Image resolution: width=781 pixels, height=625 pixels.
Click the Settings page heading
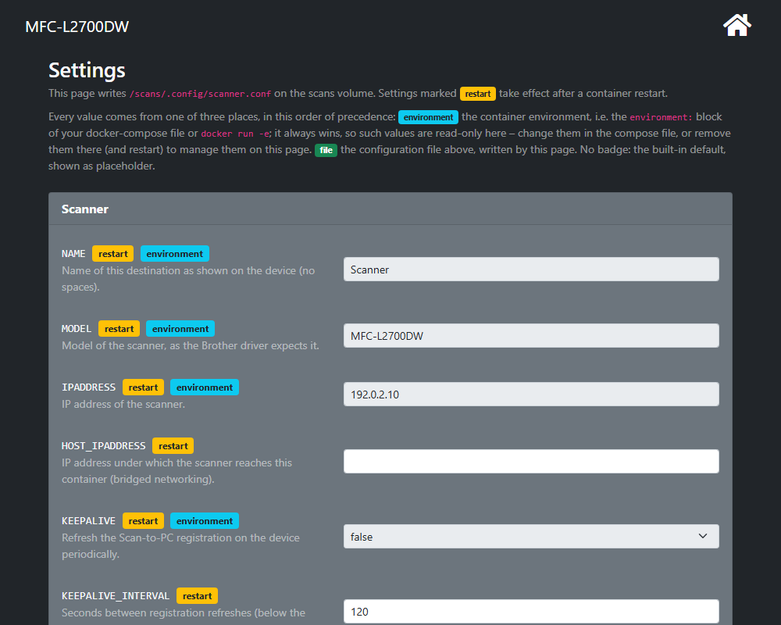87,70
